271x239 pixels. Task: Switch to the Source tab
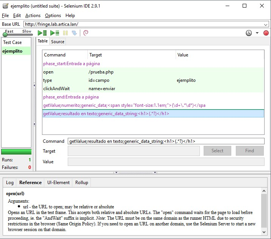(x=58, y=42)
